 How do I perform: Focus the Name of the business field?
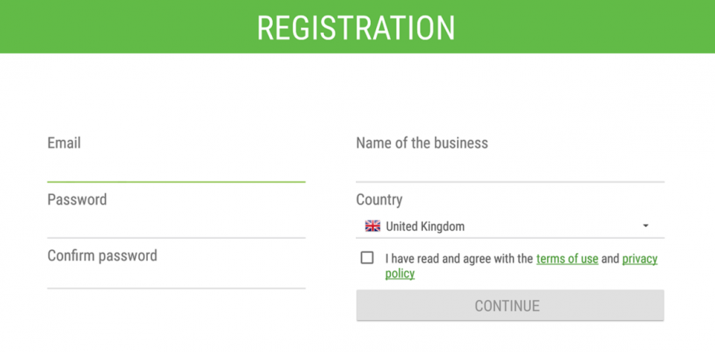pyautogui.click(x=511, y=168)
